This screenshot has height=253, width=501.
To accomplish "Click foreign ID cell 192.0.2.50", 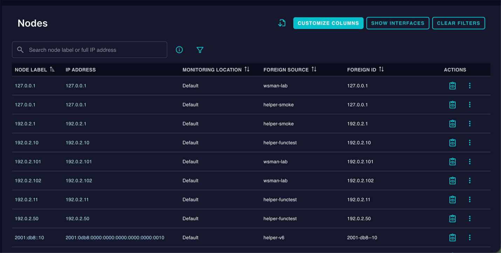I will 359,218.
